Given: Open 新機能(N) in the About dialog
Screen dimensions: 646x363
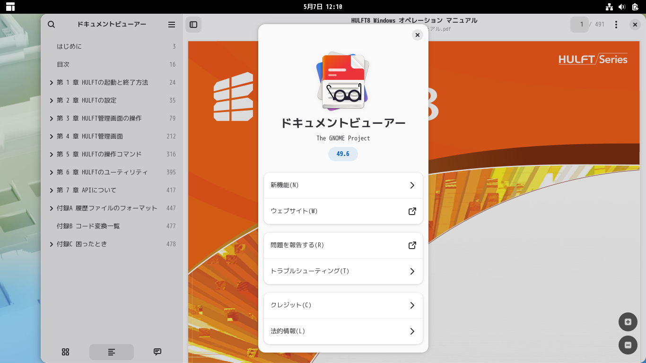Looking at the screenshot, I should click(343, 185).
